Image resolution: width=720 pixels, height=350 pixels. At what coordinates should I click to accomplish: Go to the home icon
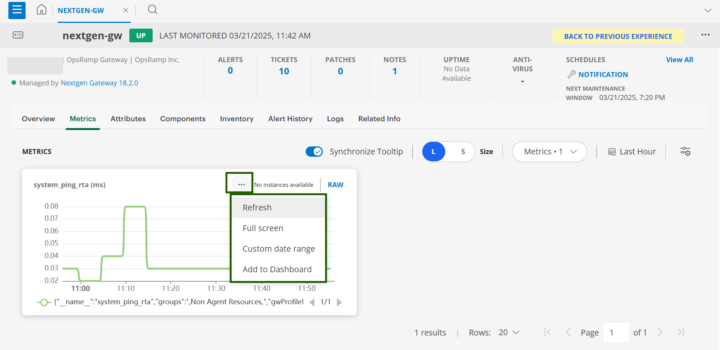(42, 10)
